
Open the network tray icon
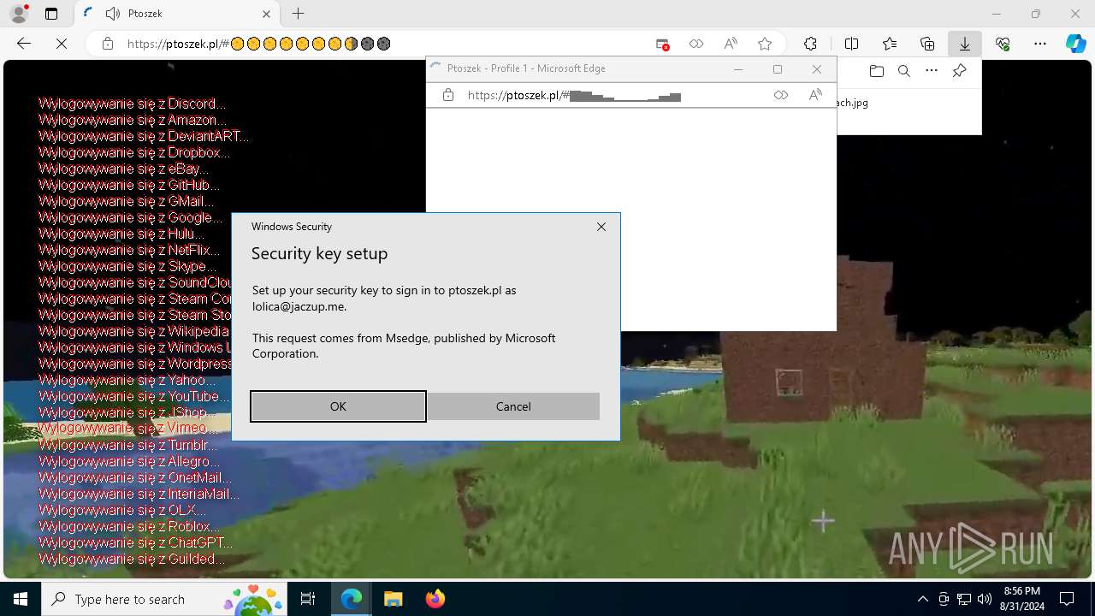[964, 599]
